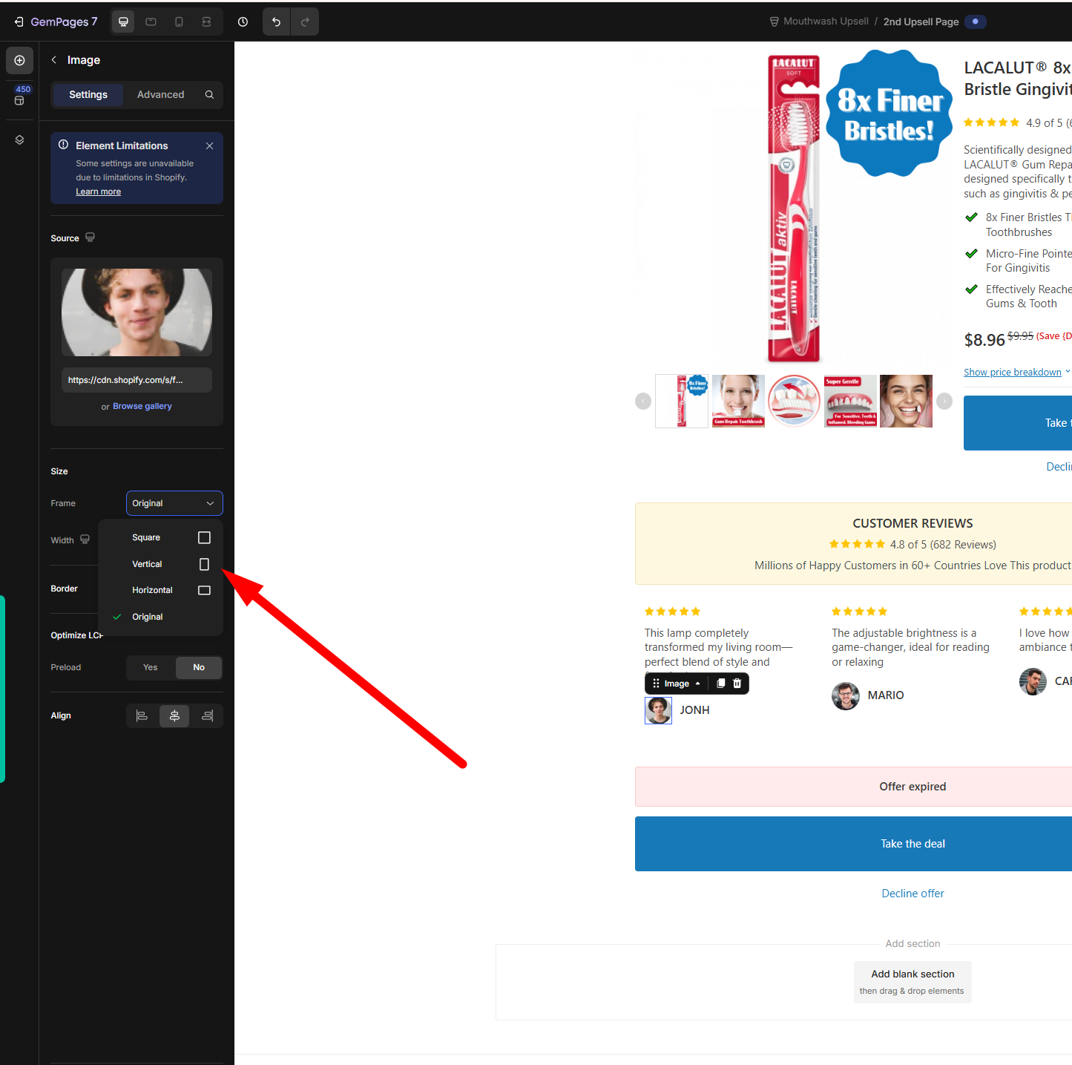The height and width of the screenshot is (1065, 1072).
Task: Switch to the Advanced tab
Action: [x=160, y=94]
